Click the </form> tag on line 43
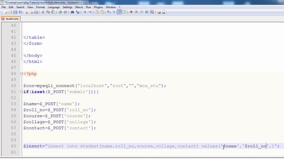Image resolution: width=284 pixels, height=159 pixels. point(33,43)
